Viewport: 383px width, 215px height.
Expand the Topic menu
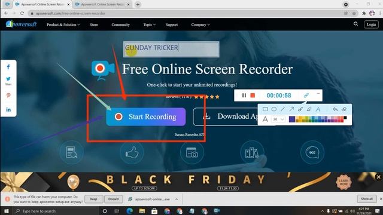click(x=149, y=24)
